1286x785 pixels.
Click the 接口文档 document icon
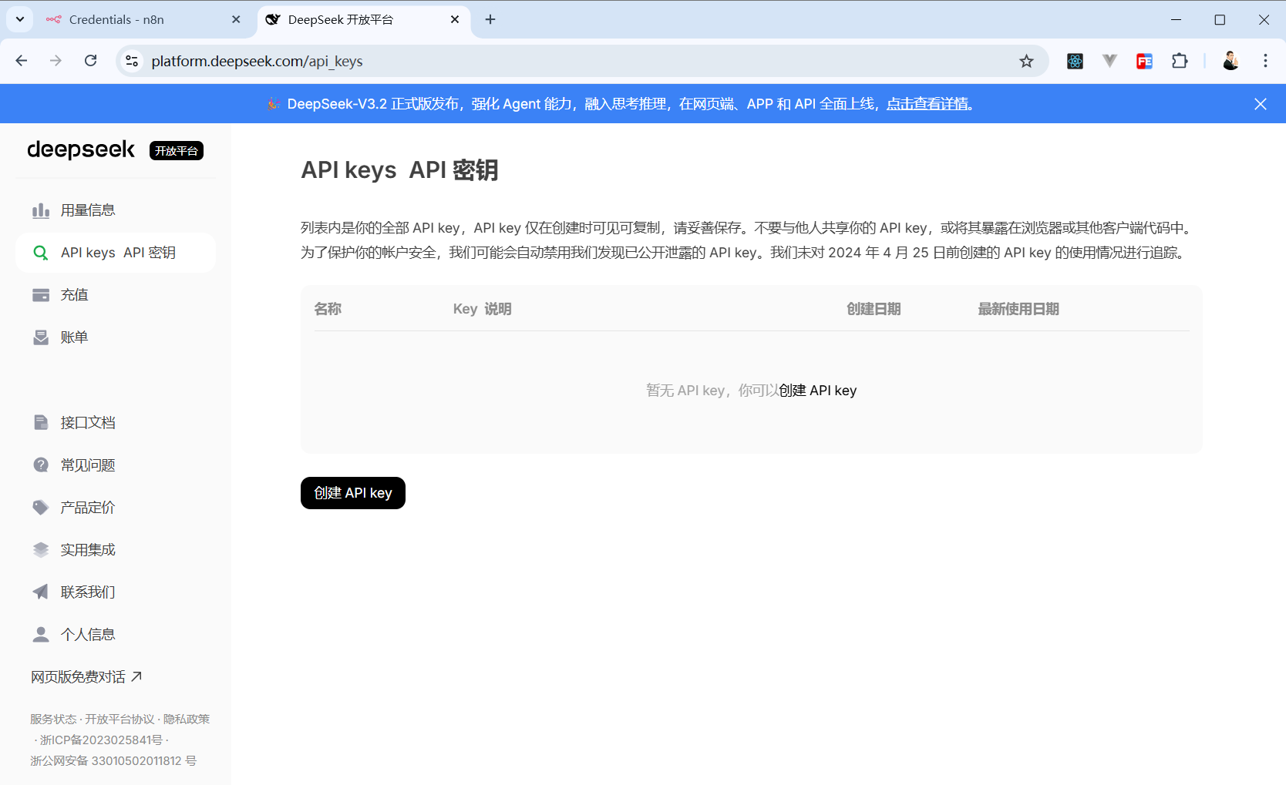[41, 422]
